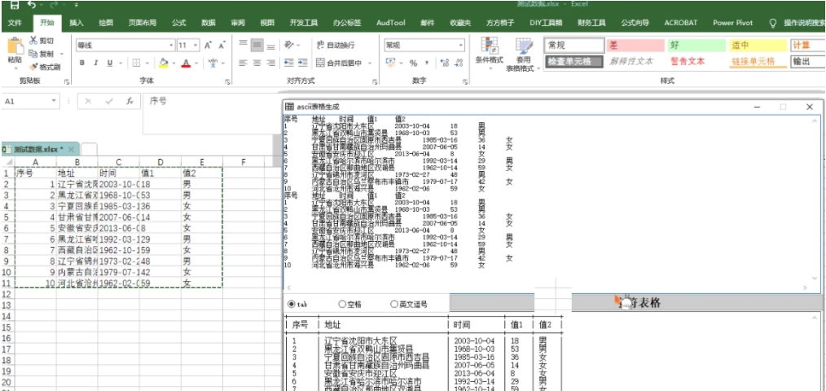Increase indent
The image size is (826, 391).
302,63
